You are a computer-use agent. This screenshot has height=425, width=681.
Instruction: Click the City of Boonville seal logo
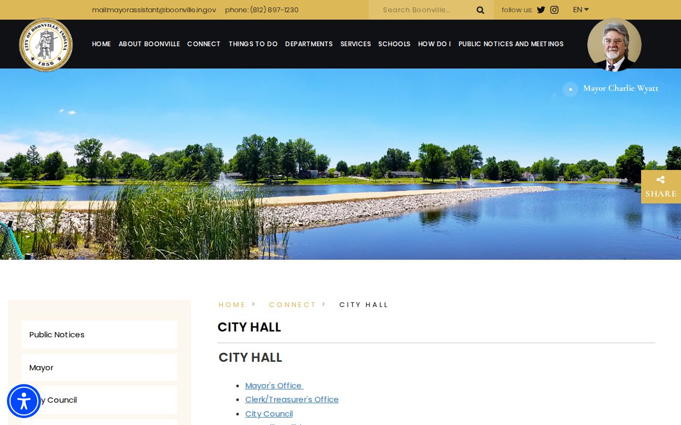point(46,45)
